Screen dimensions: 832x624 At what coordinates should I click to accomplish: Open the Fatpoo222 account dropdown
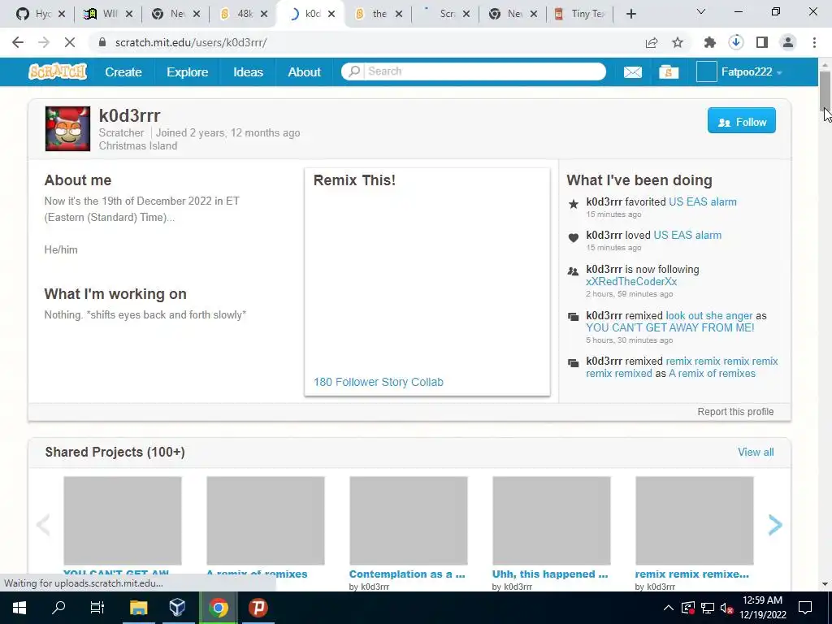click(752, 71)
